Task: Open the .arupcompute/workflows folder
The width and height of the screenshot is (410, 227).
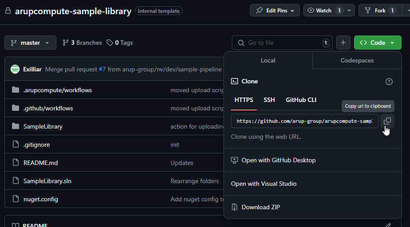Action: click(58, 90)
